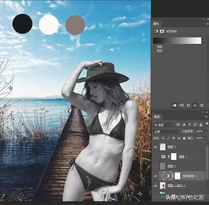Toggle visibility of 渐变映射 1 layer

point(155,176)
